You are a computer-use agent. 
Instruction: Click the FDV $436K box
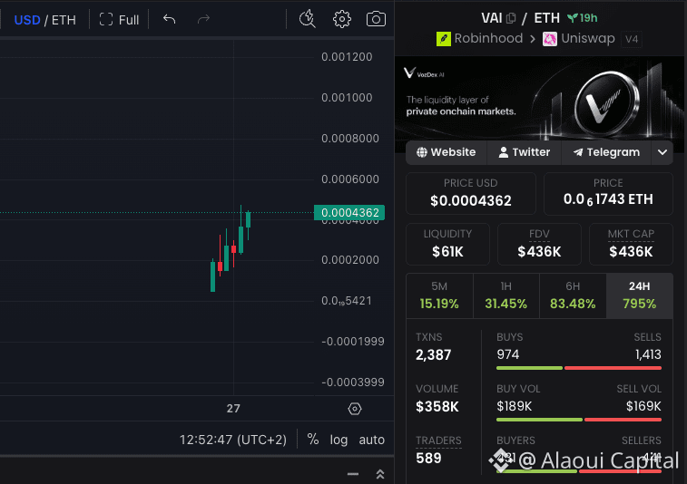pos(539,244)
